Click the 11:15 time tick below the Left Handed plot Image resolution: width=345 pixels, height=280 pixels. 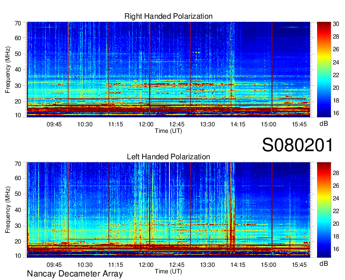[116, 265]
